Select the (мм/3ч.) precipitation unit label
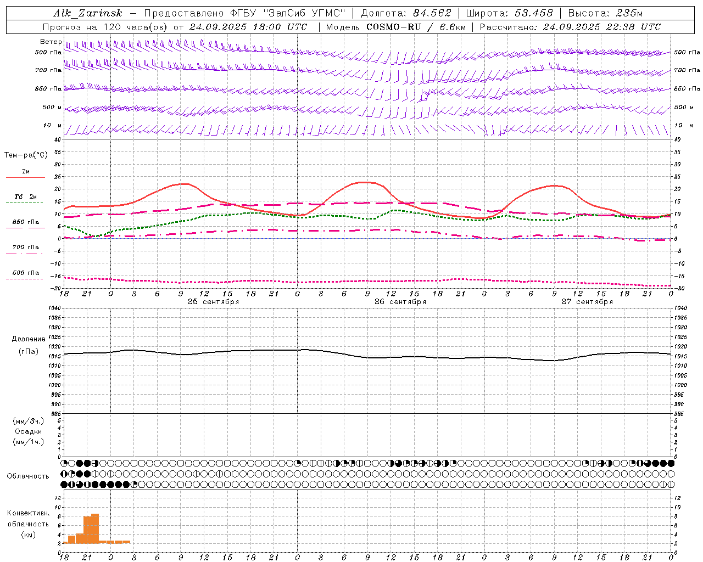This screenshot has width=703, height=562. [x=29, y=421]
